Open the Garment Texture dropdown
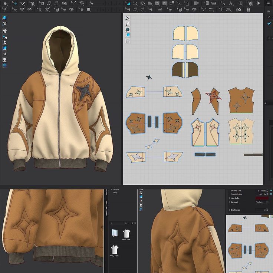This screenshot has height=273, width=273. [x=262, y=202]
